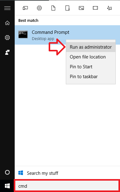This screenshot has height=192, width=120.
Task: Filter search results by Videos
Action: tap(95, 8)
